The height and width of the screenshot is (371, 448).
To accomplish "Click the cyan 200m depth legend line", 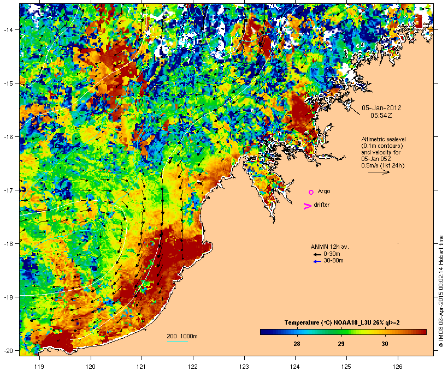I will click(x=177, y=341).
